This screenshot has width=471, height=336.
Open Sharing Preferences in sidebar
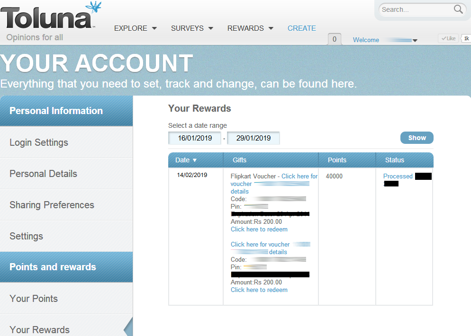[66, 205]
